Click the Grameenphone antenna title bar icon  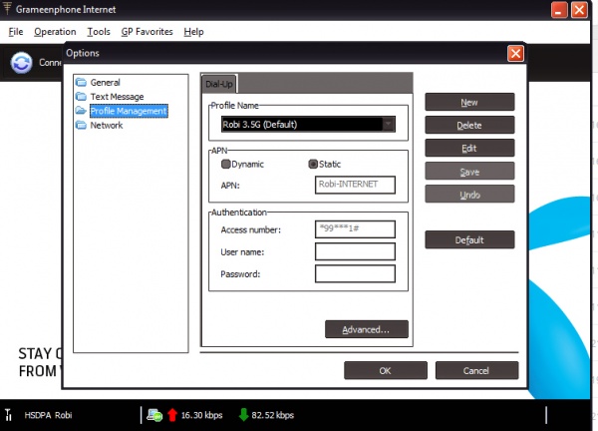7,8
